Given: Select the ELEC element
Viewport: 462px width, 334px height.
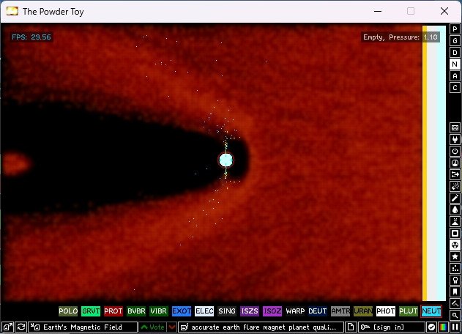Looking at the screenshot, I should point(204,311).
